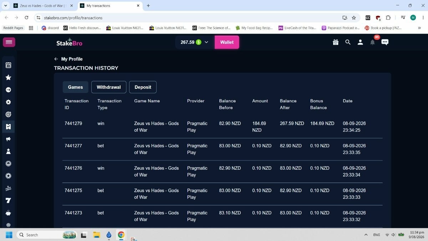Click the search magnifier icon in header
Screen dimensions: 428x241
point(348,42)
